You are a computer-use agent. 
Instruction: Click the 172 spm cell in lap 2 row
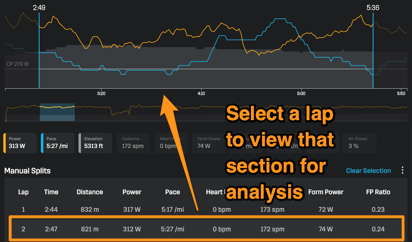pos(273,229)
